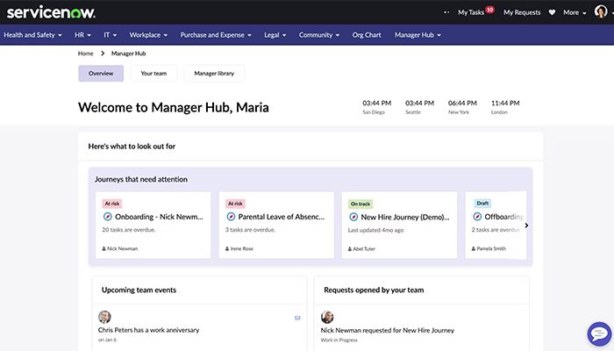The image size is (614, 351).
Task: Click person icon beside Pamela Smith name
Action: point(474,248)
